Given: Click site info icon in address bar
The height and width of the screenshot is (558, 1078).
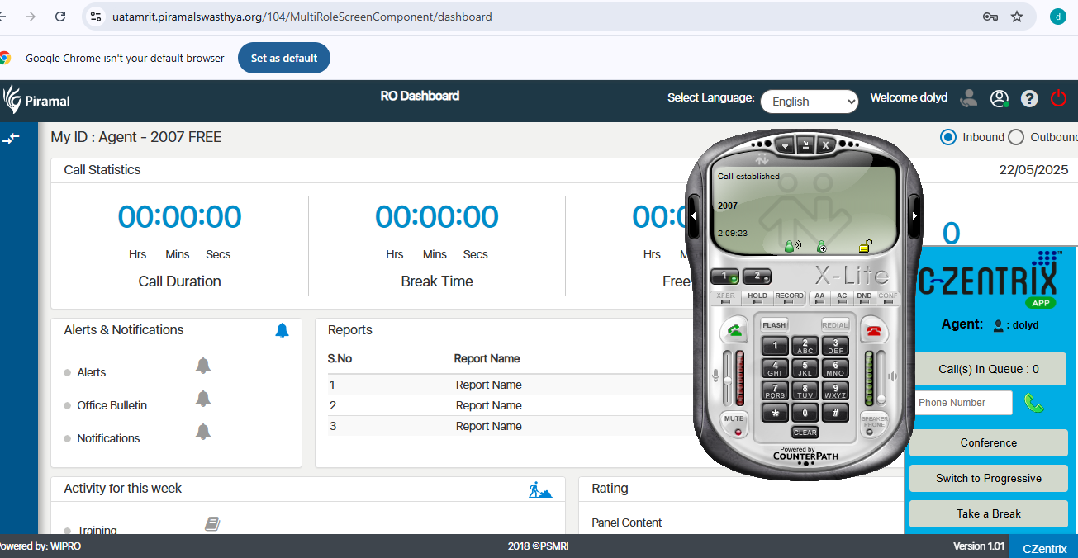Looking at the screenshot, I should [96, 17].
